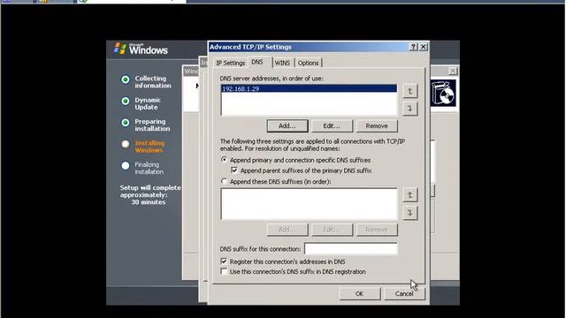
Task: Select DNS server entry 192.168.1.29
Action: click(x=309, y=88)
